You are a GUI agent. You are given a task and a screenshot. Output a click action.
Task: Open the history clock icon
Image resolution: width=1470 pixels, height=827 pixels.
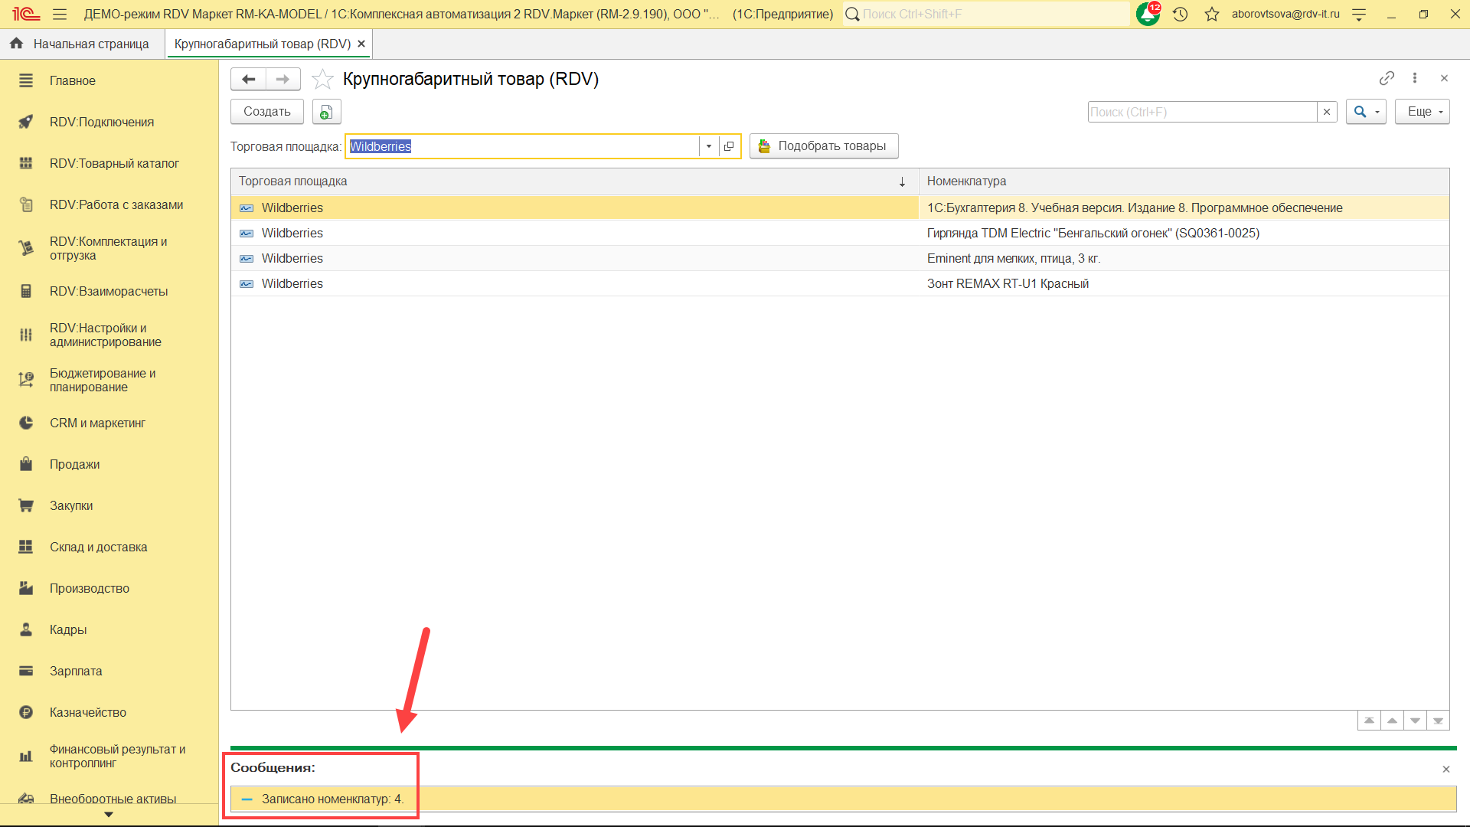1180,14
